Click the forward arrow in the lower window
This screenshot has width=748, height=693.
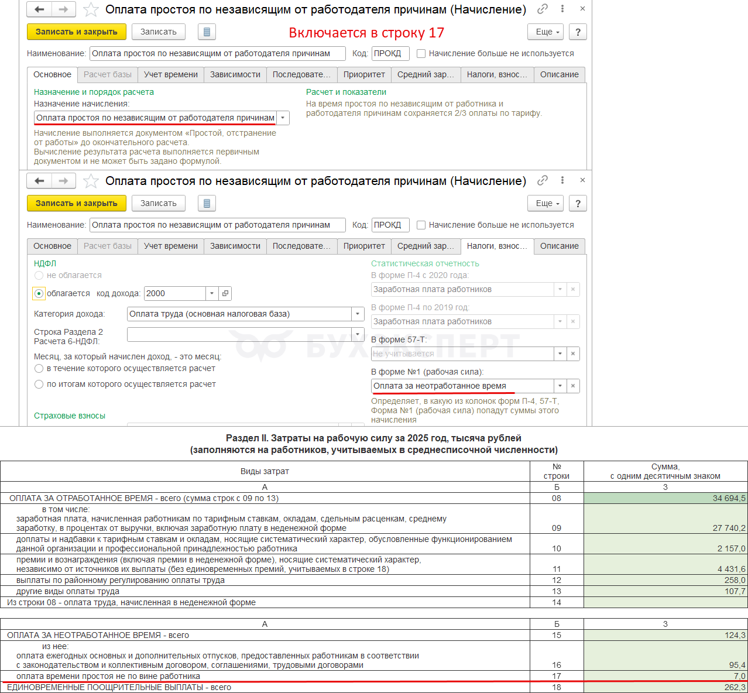63,181
